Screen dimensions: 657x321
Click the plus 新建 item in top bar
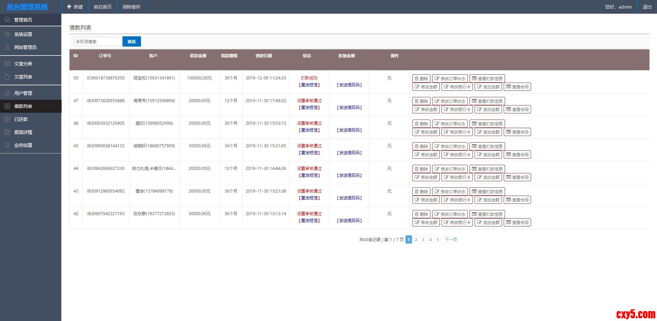(75, 7)
